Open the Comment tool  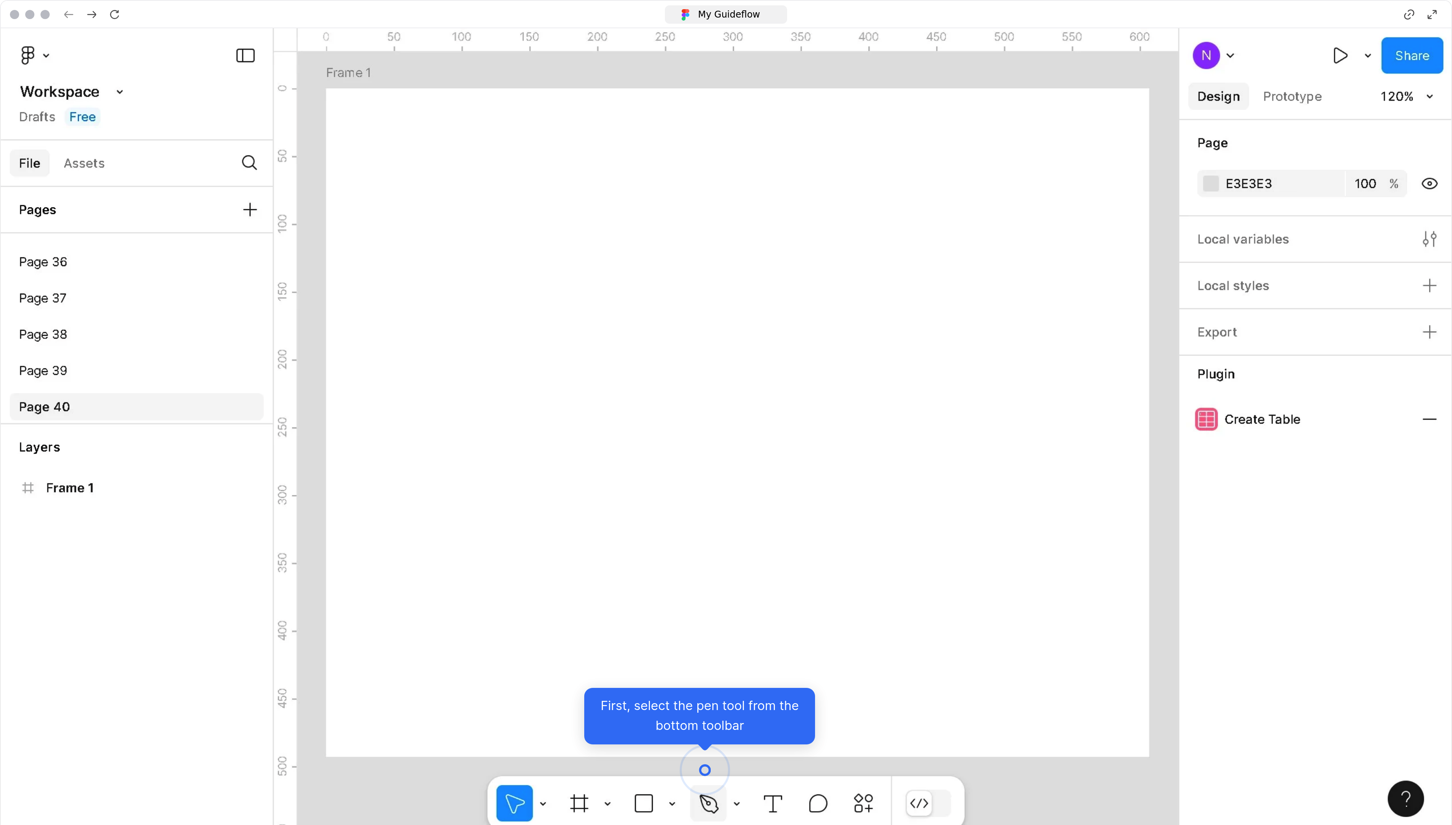[x=817, y=804]
